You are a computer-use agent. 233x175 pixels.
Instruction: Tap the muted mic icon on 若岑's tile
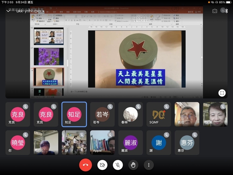[110, 107]
